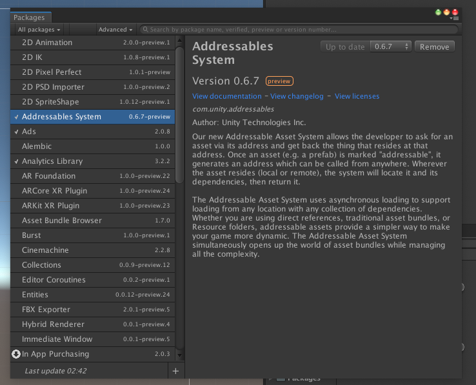Screen dimensions: 476x385
Task: Select the AR Foundation package
Action: pyautogui.click(x=93, y=176)
